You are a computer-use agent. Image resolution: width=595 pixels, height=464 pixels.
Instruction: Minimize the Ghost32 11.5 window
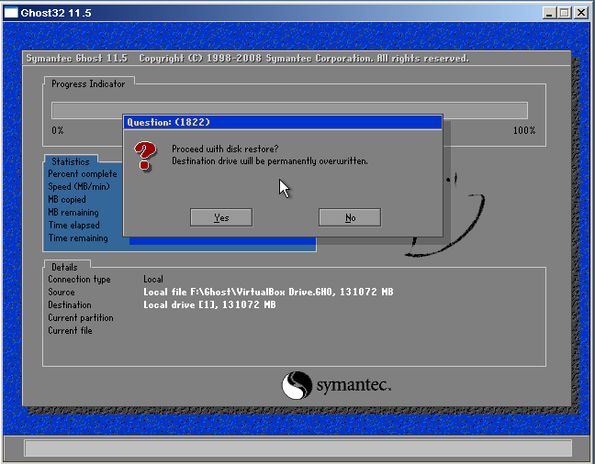pyautogui.click(x=549, y=13)
